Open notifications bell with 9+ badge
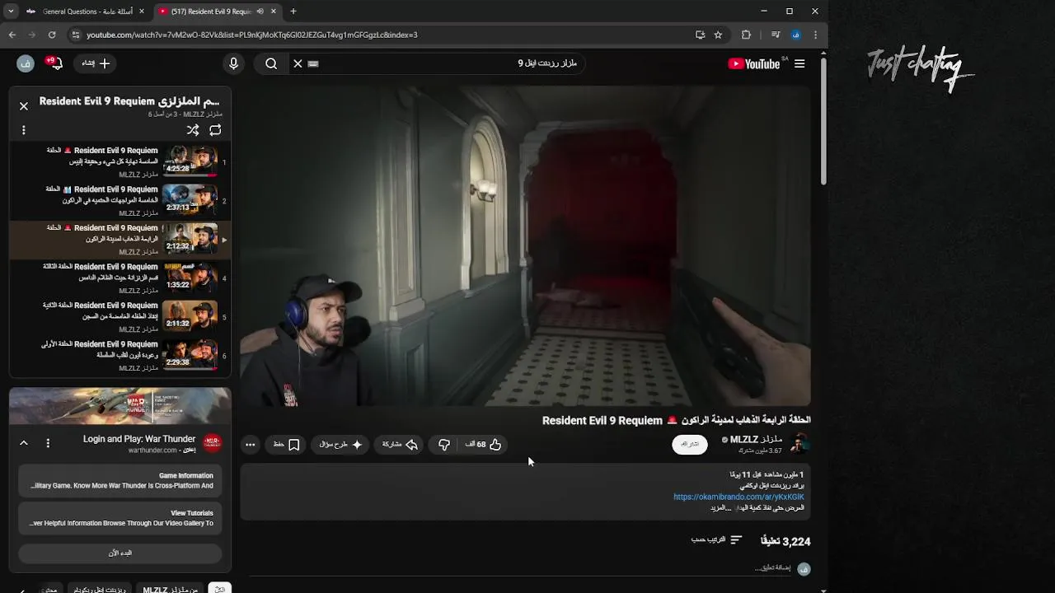The image size is (1055, 593). coord(54,63)
